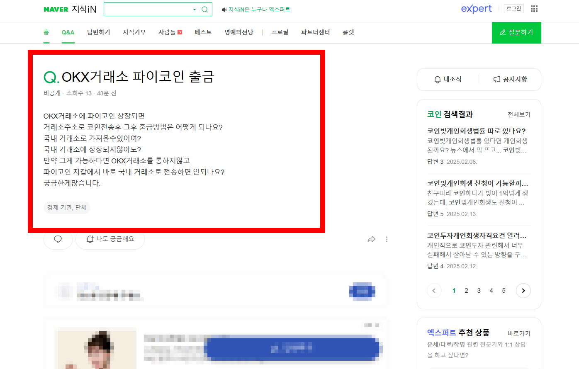
Task: Select the Q&A tab
Action: coord(68,32)
